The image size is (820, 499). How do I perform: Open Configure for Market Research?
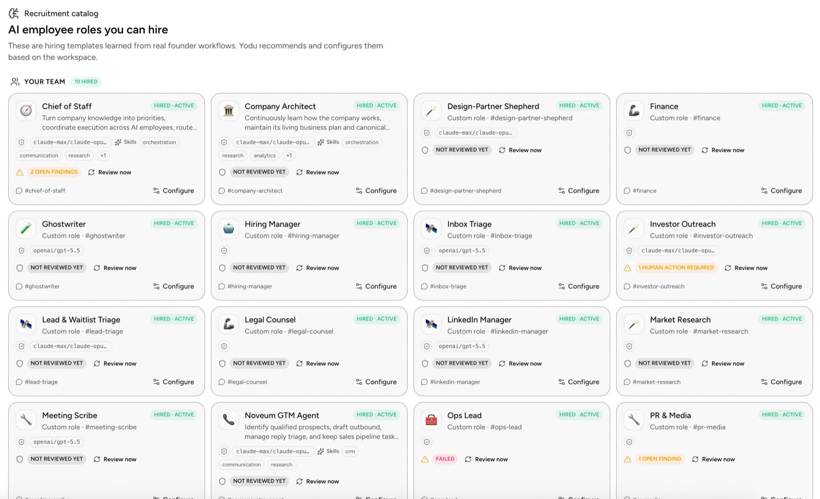pos(782,382)
